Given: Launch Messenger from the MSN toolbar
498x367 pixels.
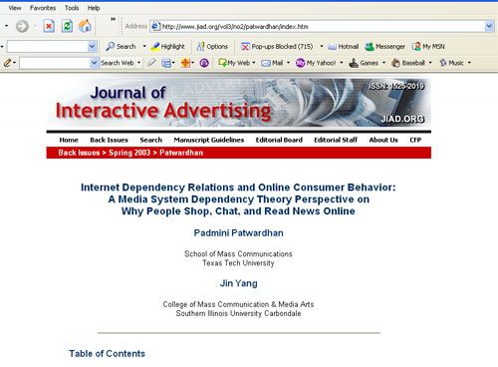Looking at the screenshot, I should [385, 47].
